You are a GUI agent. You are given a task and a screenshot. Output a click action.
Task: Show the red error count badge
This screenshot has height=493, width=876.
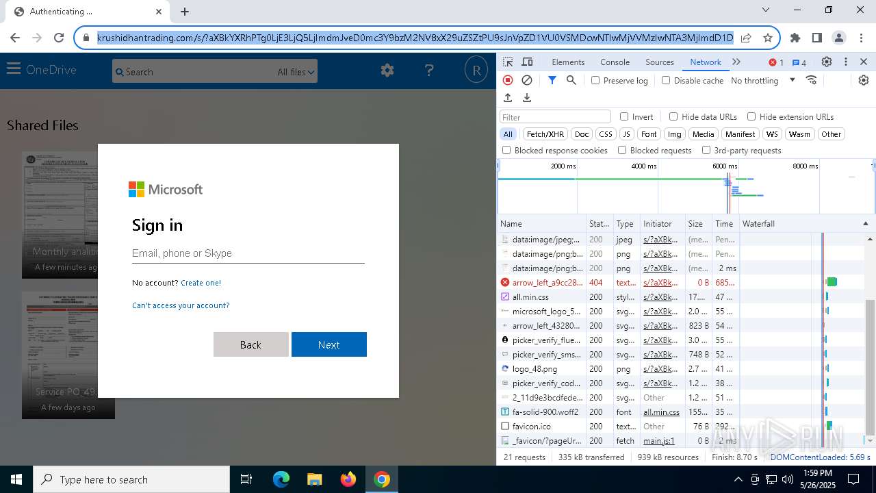(x=776, y=62)
